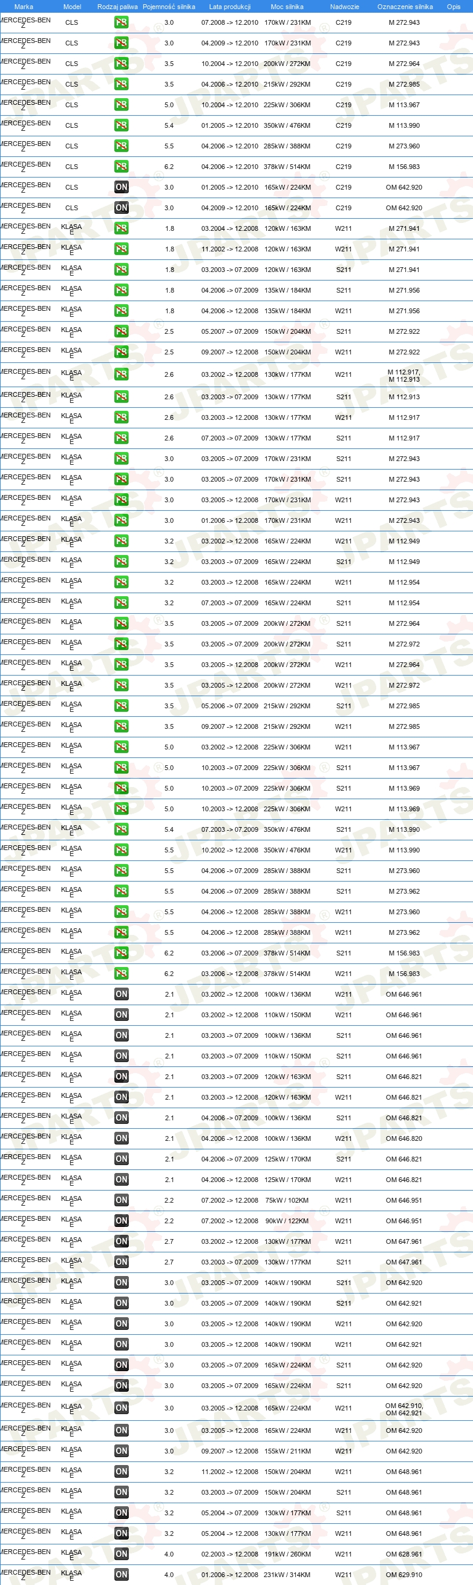Select engine code cell OM 646.820

(404, 1140)
